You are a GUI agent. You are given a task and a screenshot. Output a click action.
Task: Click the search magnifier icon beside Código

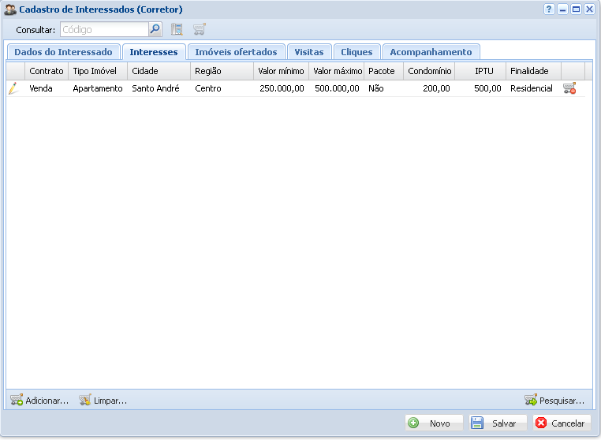(155, 30)
